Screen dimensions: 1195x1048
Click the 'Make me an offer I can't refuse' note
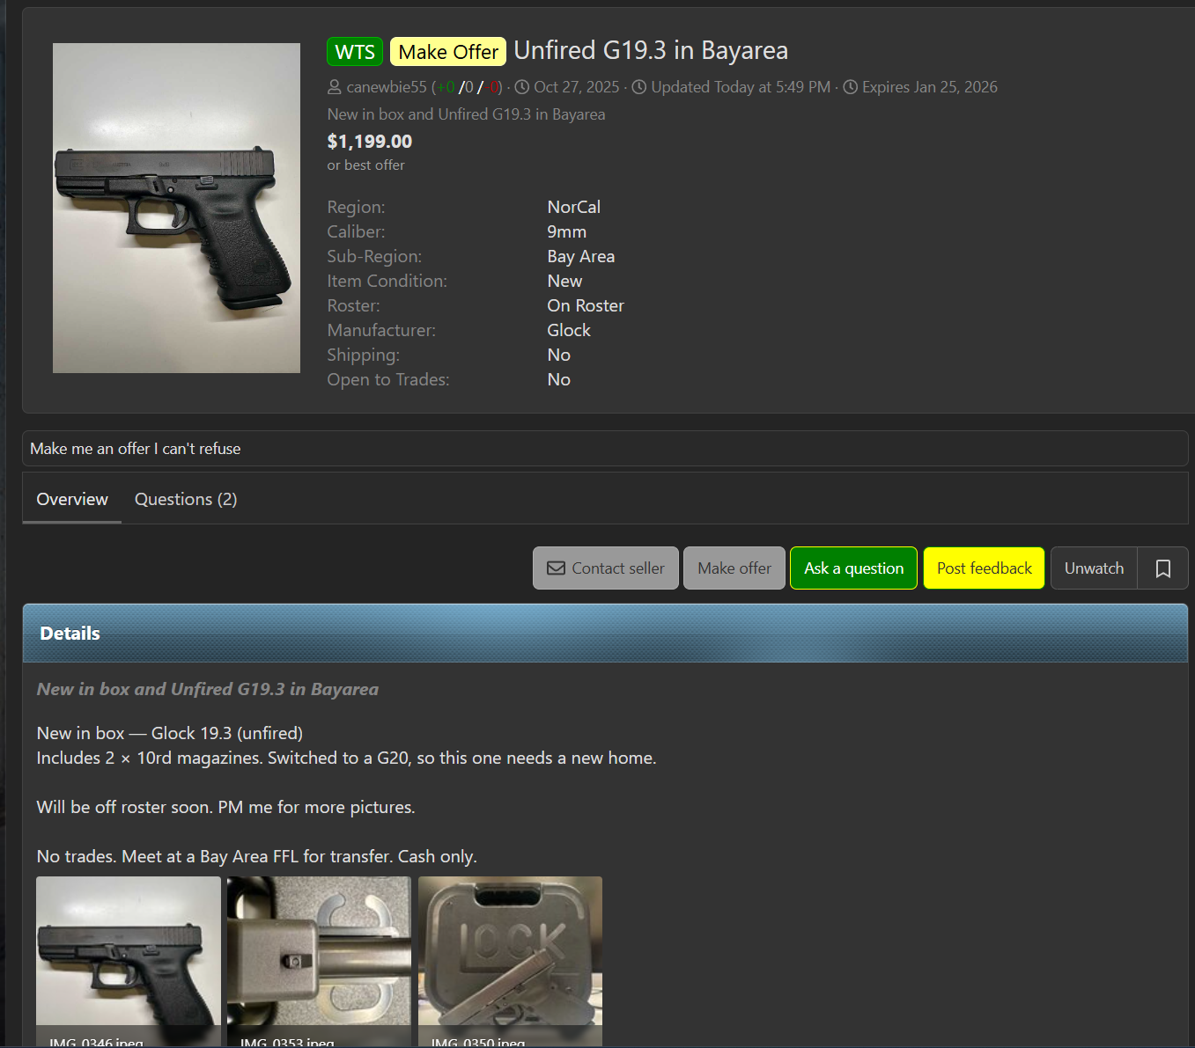136,449
